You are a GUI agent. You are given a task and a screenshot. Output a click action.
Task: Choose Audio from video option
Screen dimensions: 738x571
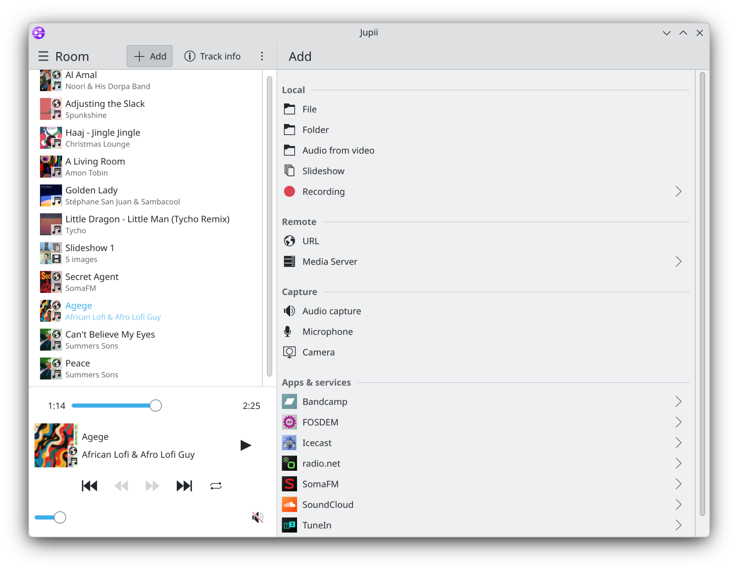click(x=338, y=150)
